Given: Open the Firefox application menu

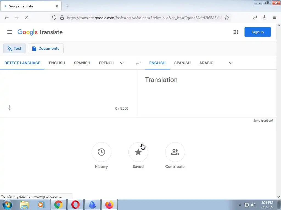Looking at the screenshot, I should tap(274, 17).
